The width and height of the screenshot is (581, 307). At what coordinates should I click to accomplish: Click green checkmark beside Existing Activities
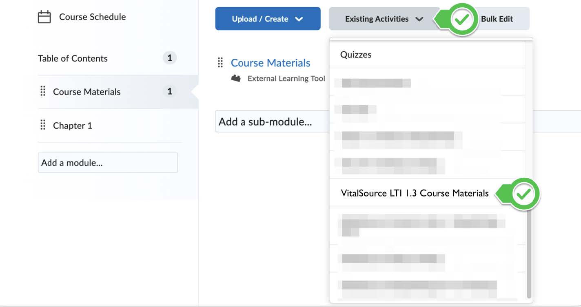click(x=463, y=19)
